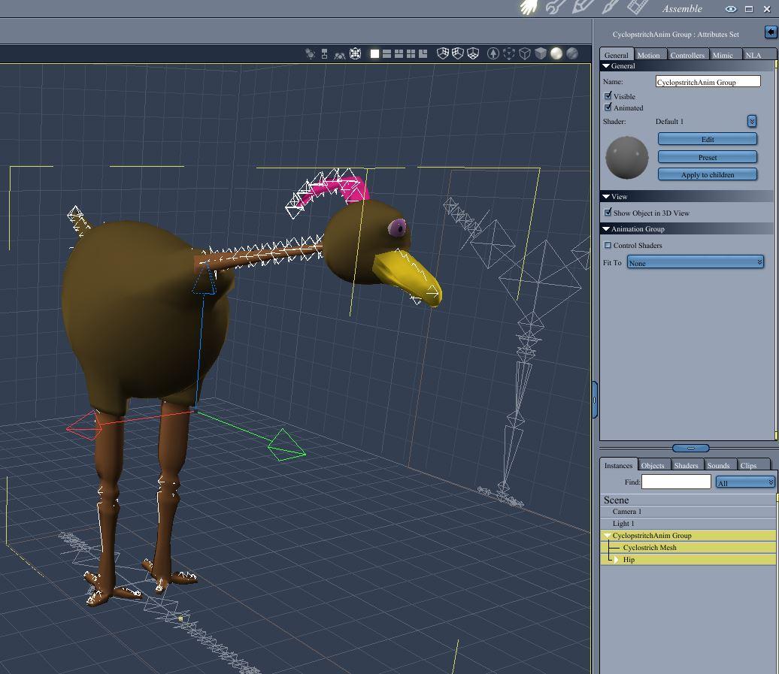The height and width of the screenshot is (674, 779).
Task: Select large-plus-small pane viewport layout
Action: click(x=423, y=53)
